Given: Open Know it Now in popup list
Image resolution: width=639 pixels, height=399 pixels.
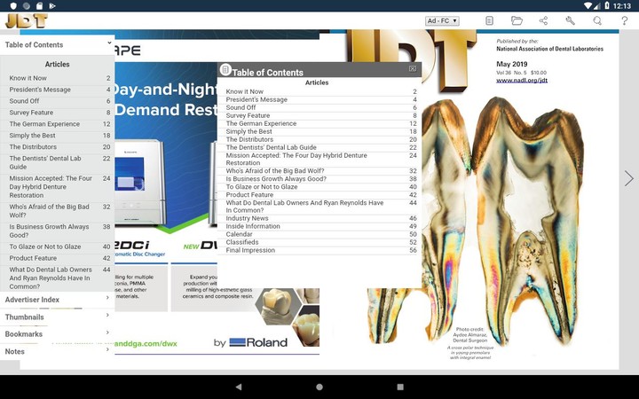Looking at the screenshot, I should (319, 91).
